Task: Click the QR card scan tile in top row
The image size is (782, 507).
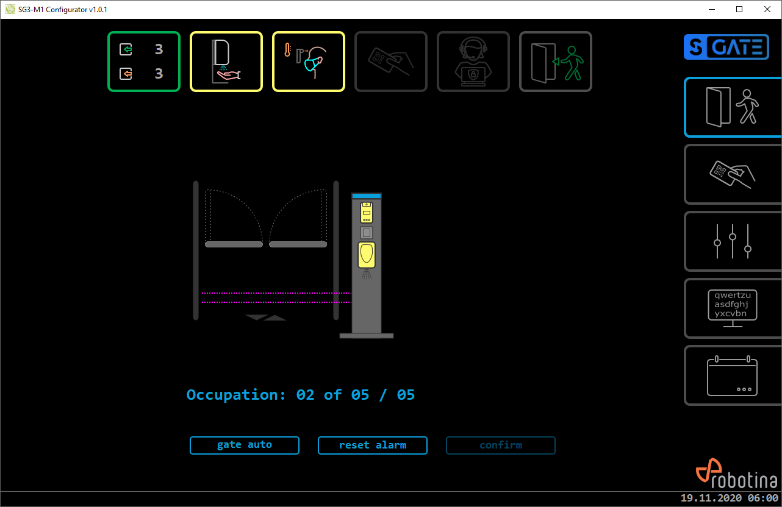Action: [391, 62]
